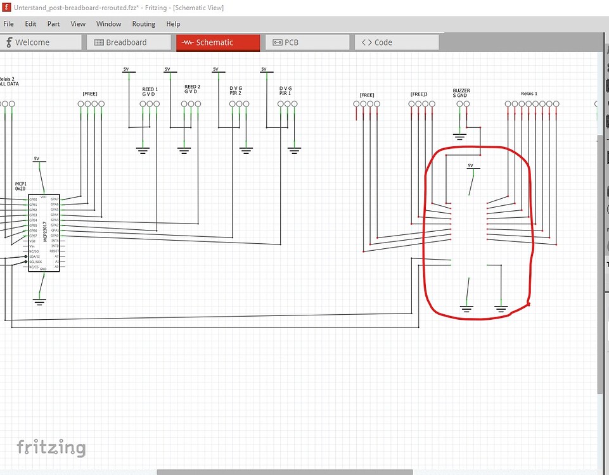Open the Edit menu
609x475 pixels.
[x=30, y=24]
